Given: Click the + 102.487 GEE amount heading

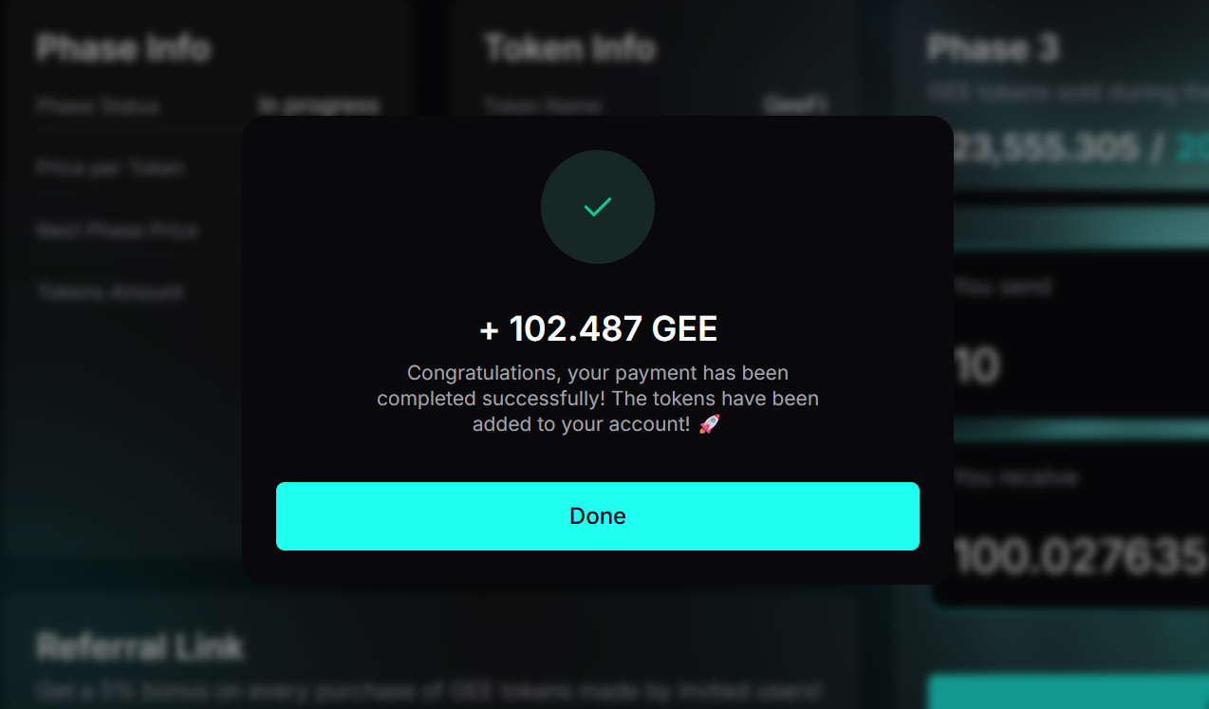Looking at the screenshot, I should (598, 328).
